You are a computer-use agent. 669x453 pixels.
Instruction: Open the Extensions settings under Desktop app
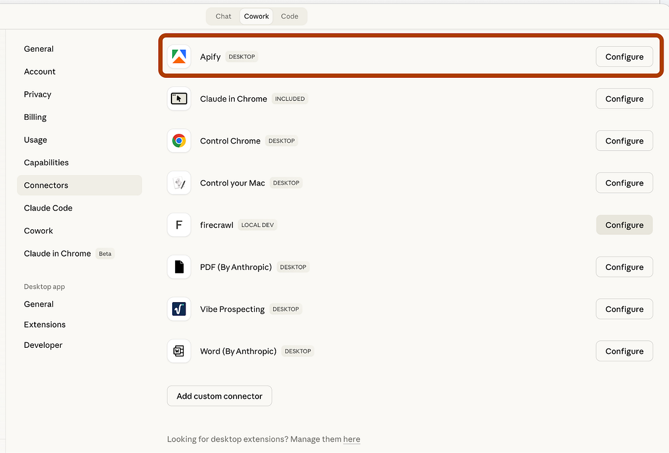click(44, 324)
